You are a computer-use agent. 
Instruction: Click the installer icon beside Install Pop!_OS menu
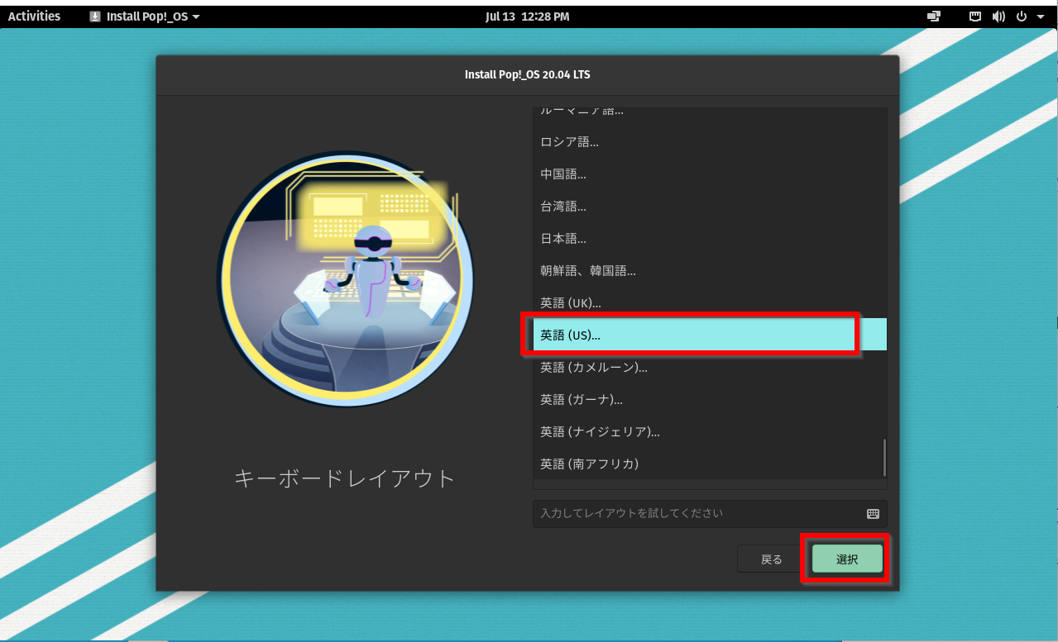tap(95, 17)
